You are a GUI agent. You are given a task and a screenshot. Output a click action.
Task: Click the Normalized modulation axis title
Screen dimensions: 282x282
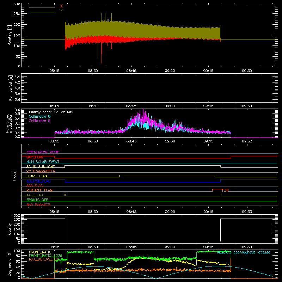(9, 123)
